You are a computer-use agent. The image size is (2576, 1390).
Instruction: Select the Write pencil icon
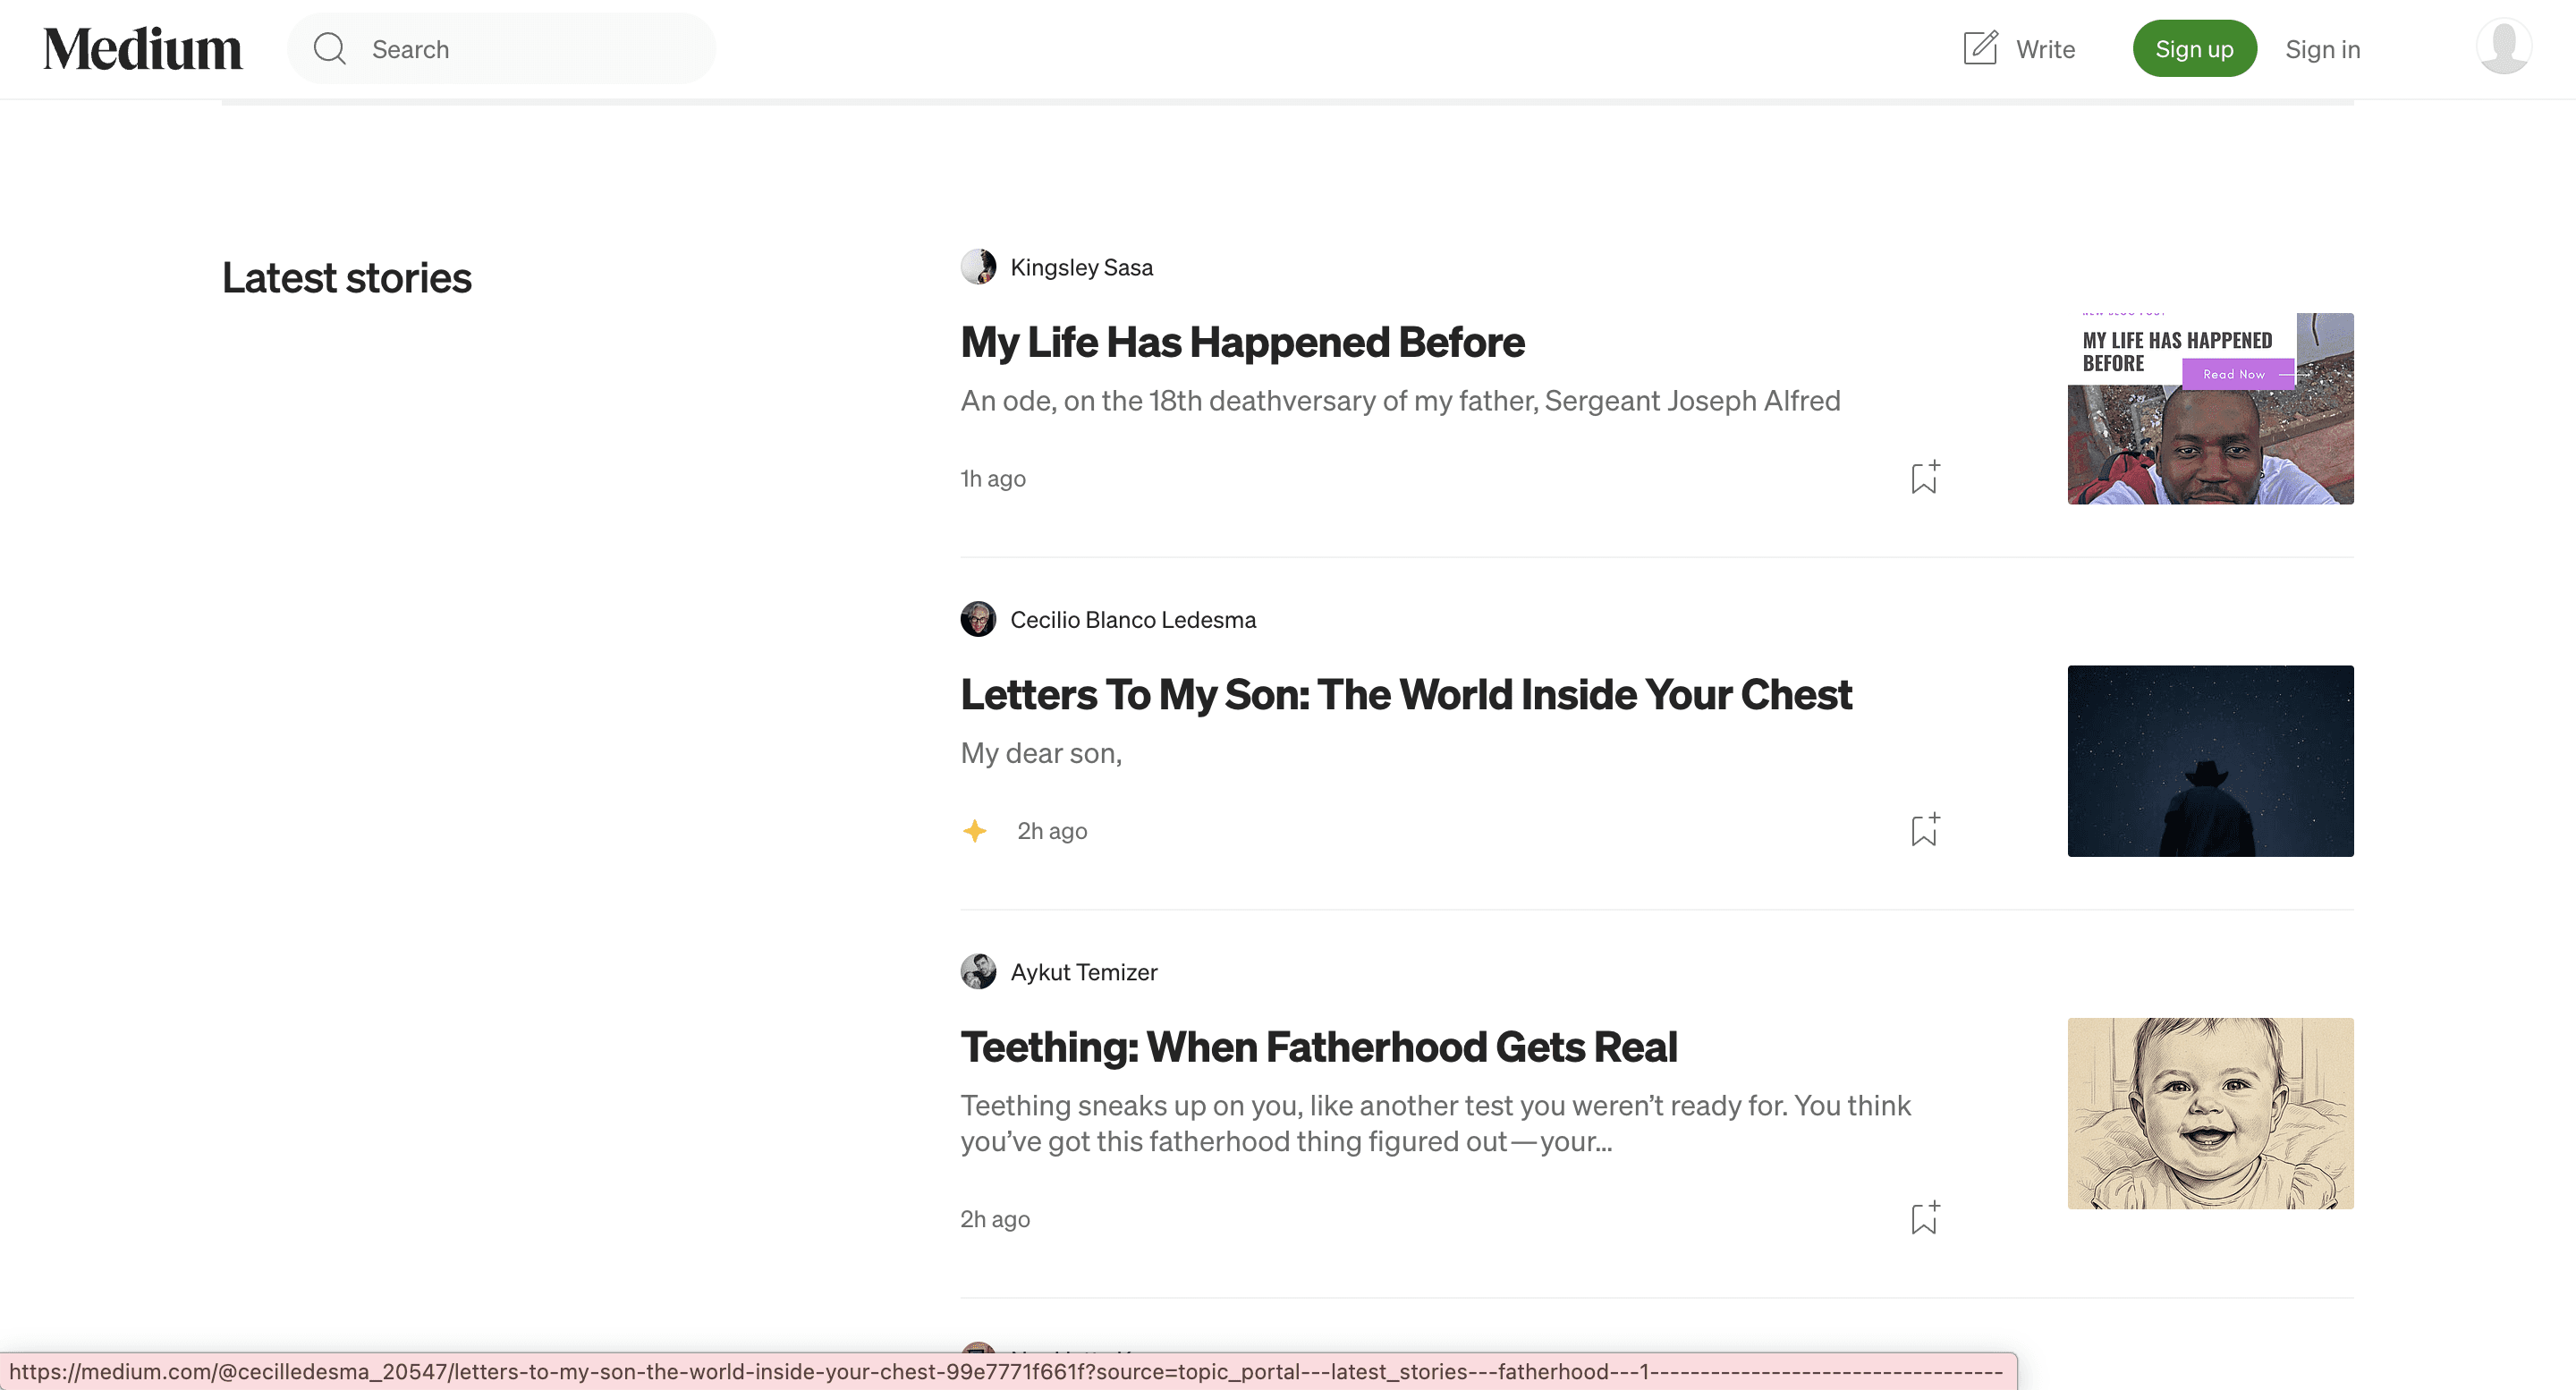click(1979, 48)
